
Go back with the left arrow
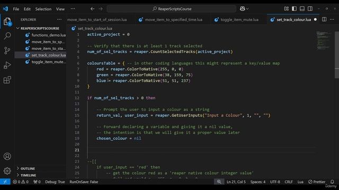click(93, 9)
